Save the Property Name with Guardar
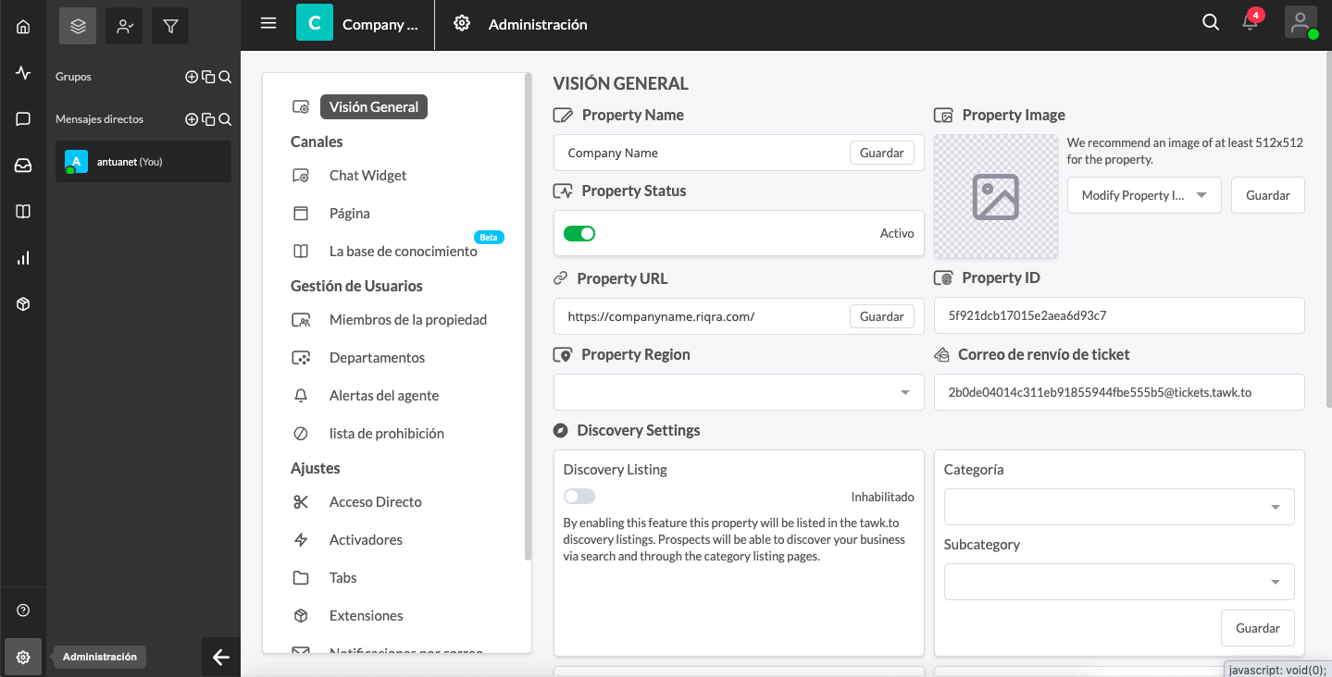Image resolution: width=1332 pixels, height=677 pixels. click(x=882, y=153)
